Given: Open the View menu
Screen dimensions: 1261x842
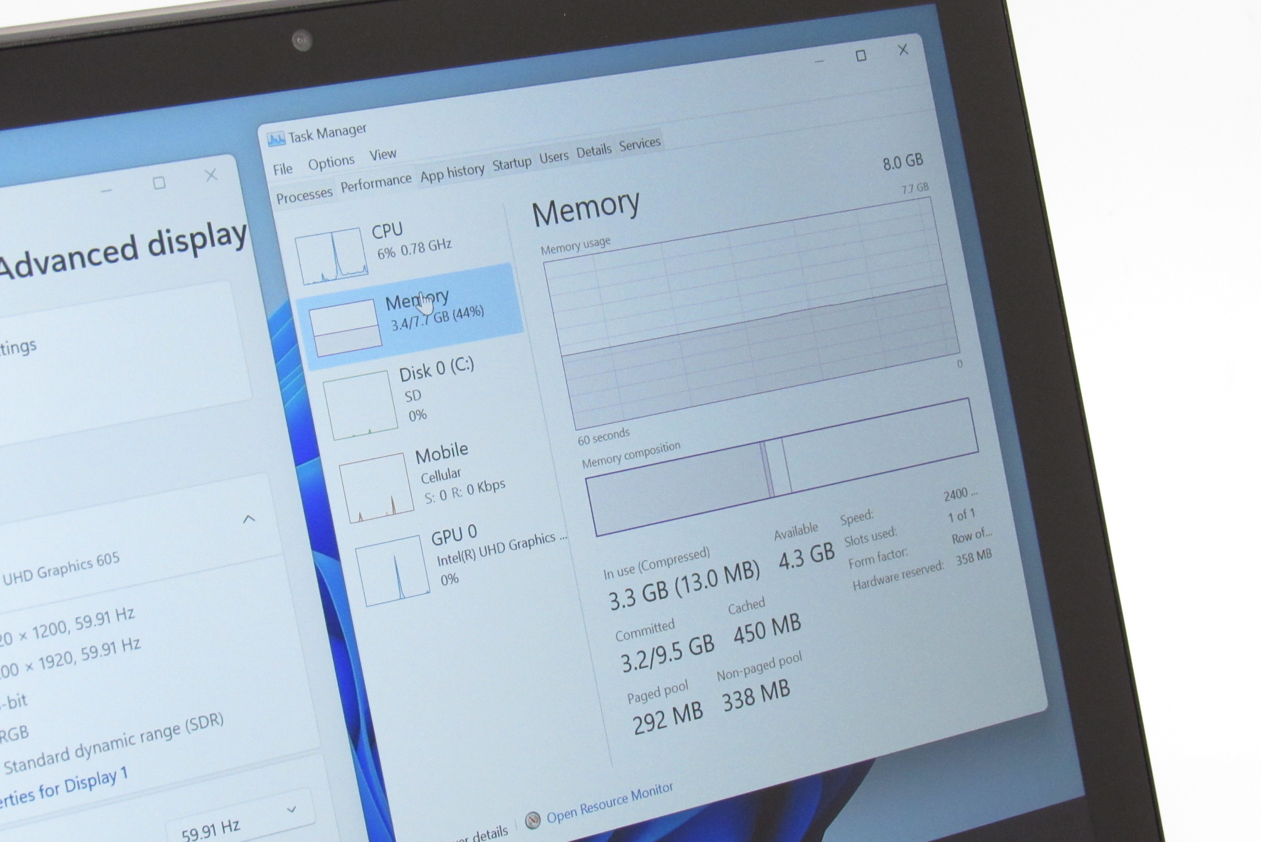Looking at the screenshot, I should click(382, 154).
